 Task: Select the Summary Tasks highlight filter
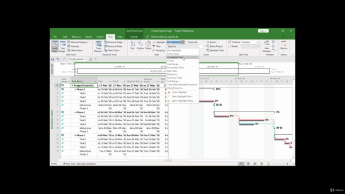182,78
